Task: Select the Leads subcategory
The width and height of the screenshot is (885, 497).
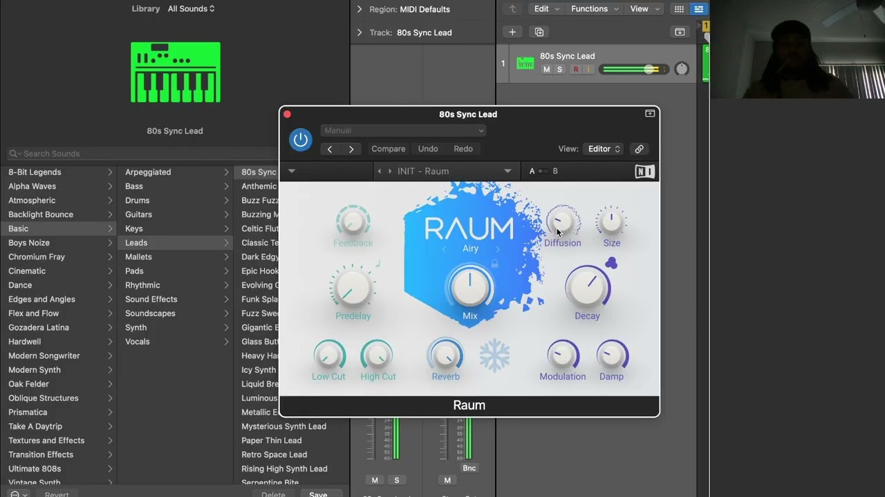Action: (176, 243)
